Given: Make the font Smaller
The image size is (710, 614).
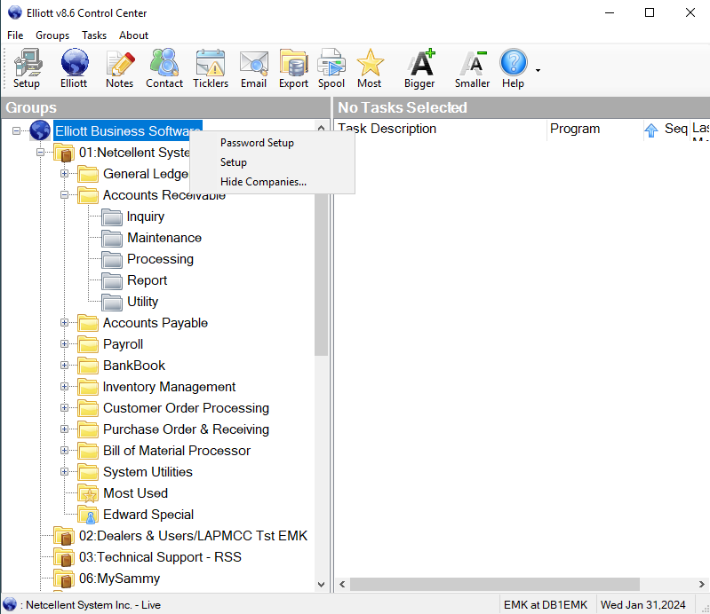Looking at the screenshot, I should tap(472, 68).
